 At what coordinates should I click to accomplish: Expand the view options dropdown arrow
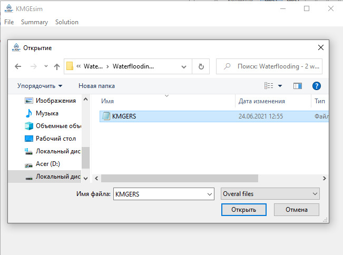[x=280, y=86]
